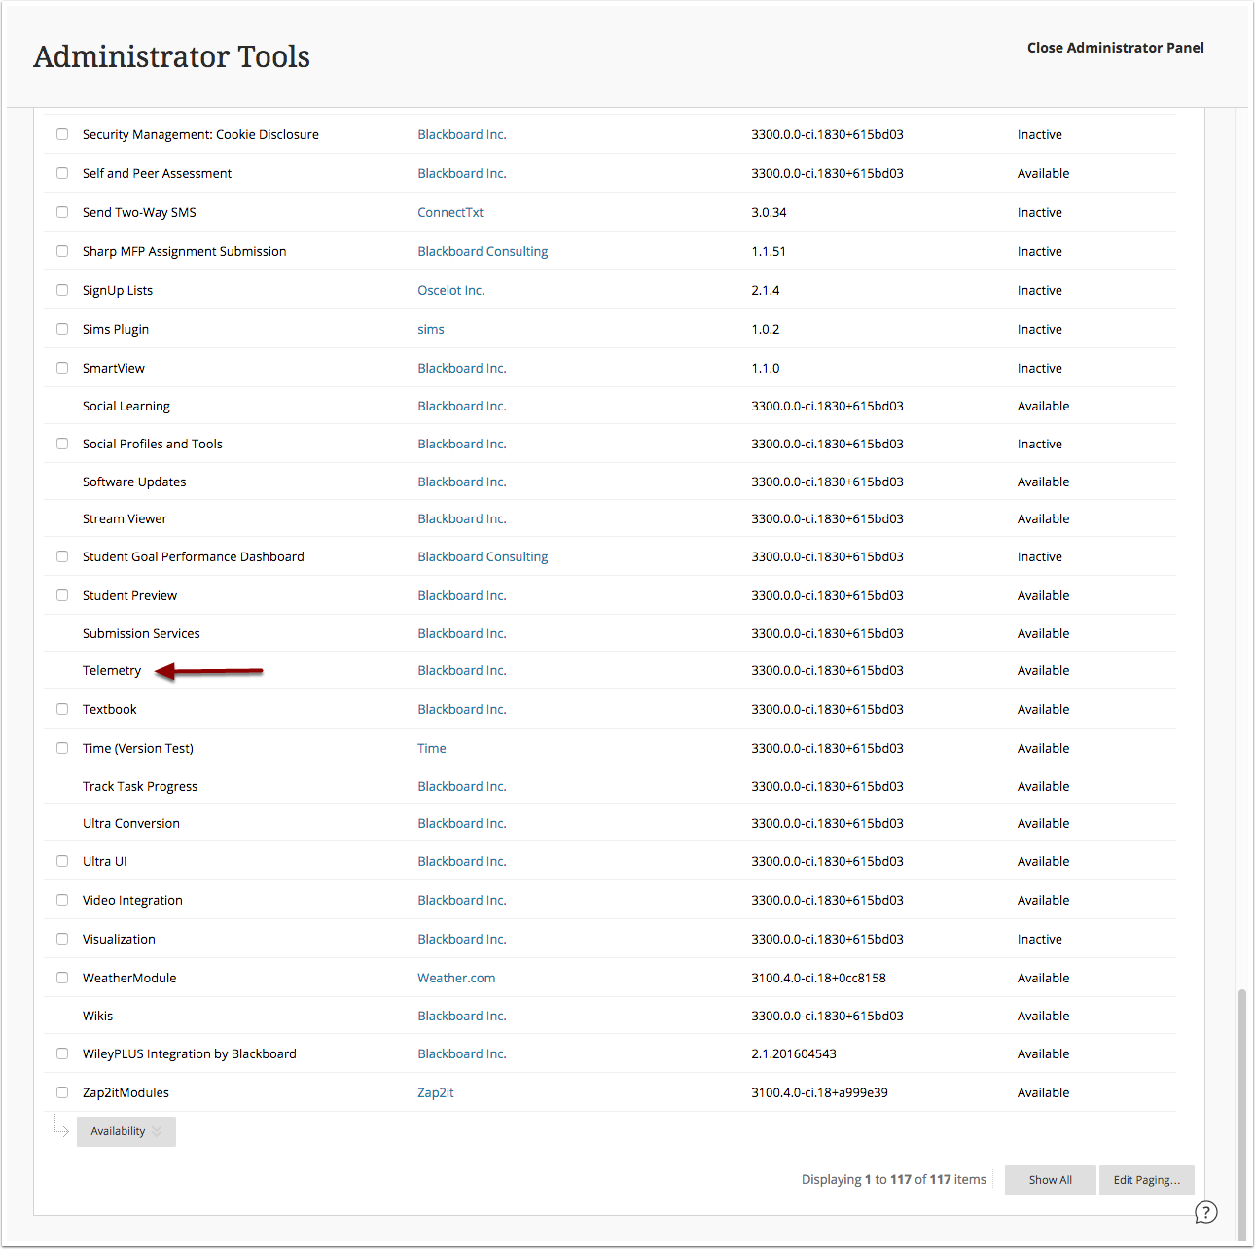Tick the Self and Peer Assessment checkbox
The image size is (1255, 1249).
(x=62, y=173)
